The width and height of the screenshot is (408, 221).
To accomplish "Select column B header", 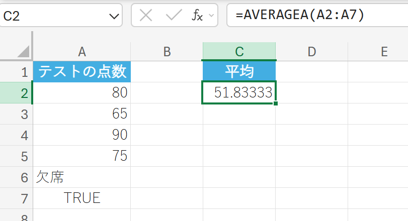I will point(167,51).
